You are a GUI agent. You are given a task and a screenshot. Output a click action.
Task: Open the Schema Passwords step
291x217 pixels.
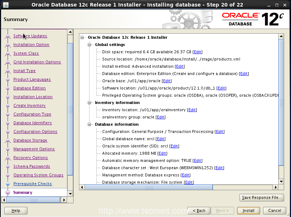click(32, 167)
